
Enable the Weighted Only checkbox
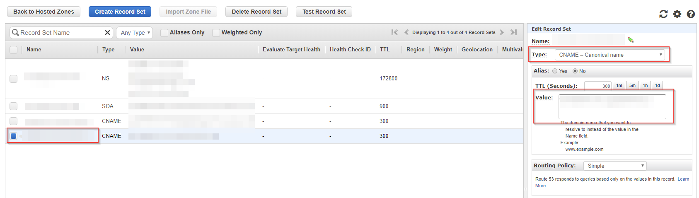[x=216, y=33]
